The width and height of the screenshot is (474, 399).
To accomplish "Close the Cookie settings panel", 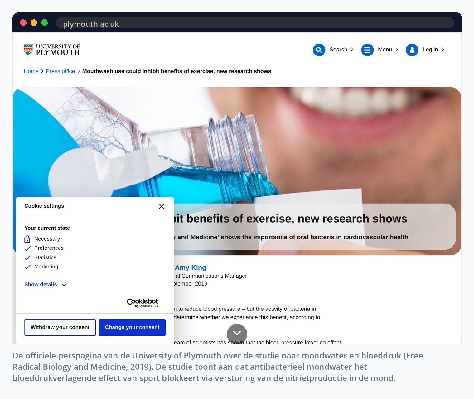I will click(x=162, y=206).
